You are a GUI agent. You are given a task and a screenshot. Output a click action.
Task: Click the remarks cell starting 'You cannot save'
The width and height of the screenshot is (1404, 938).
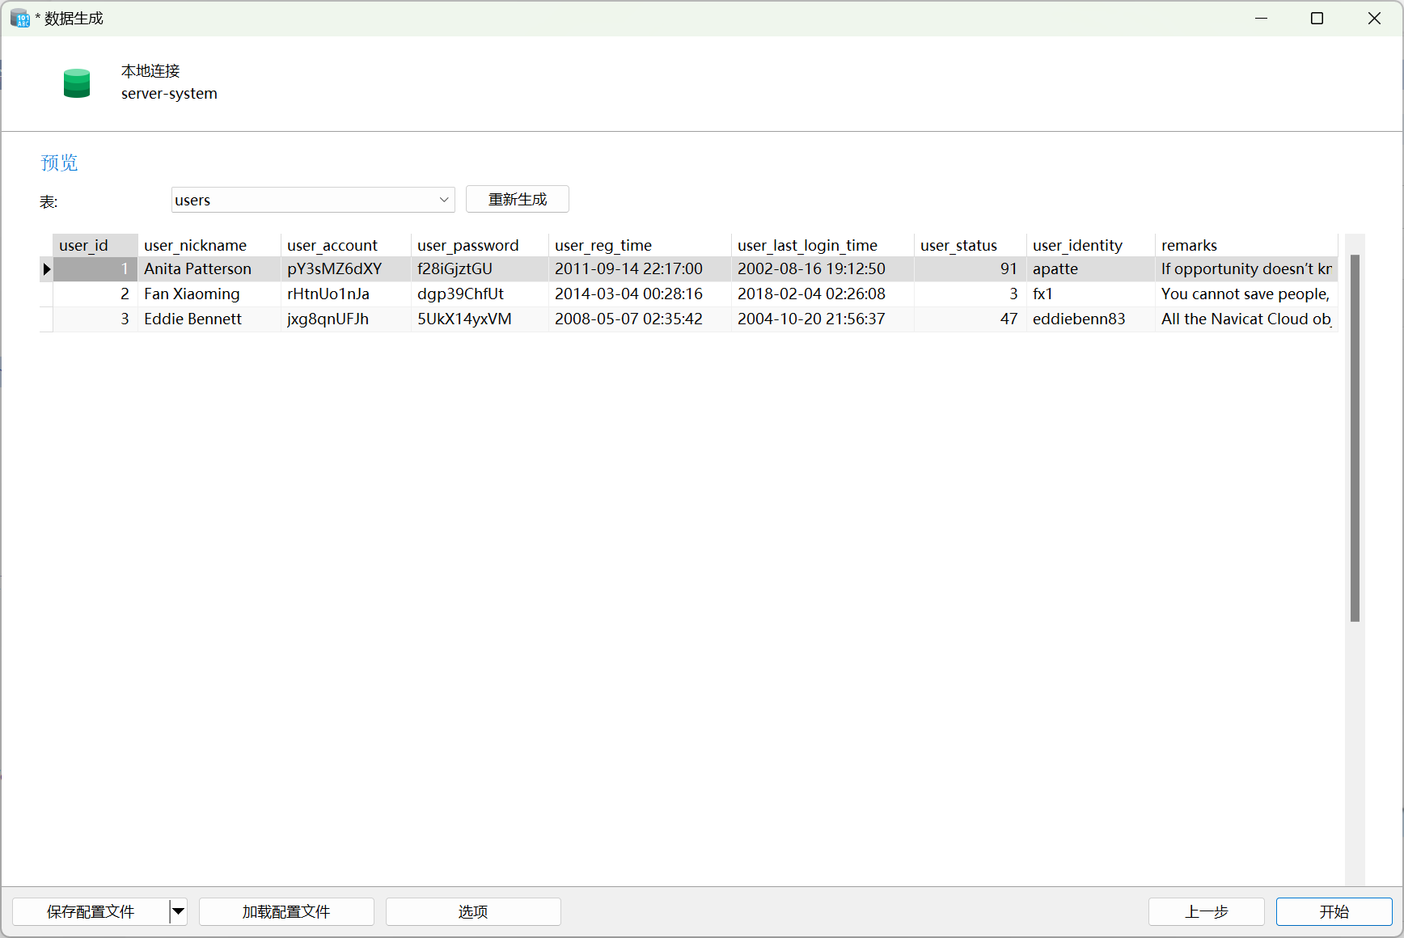coord(1246,294)
